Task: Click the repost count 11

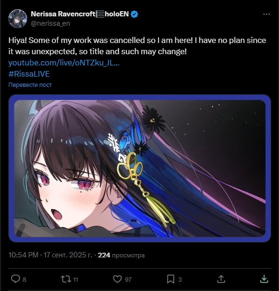Action: tap(76, 279)
